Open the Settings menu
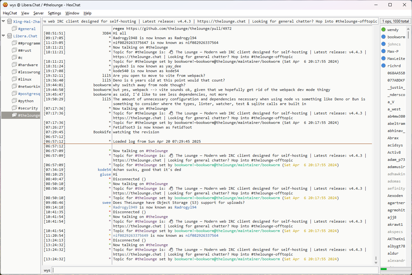Screen dimensions: 412x275 pos(55,13)
